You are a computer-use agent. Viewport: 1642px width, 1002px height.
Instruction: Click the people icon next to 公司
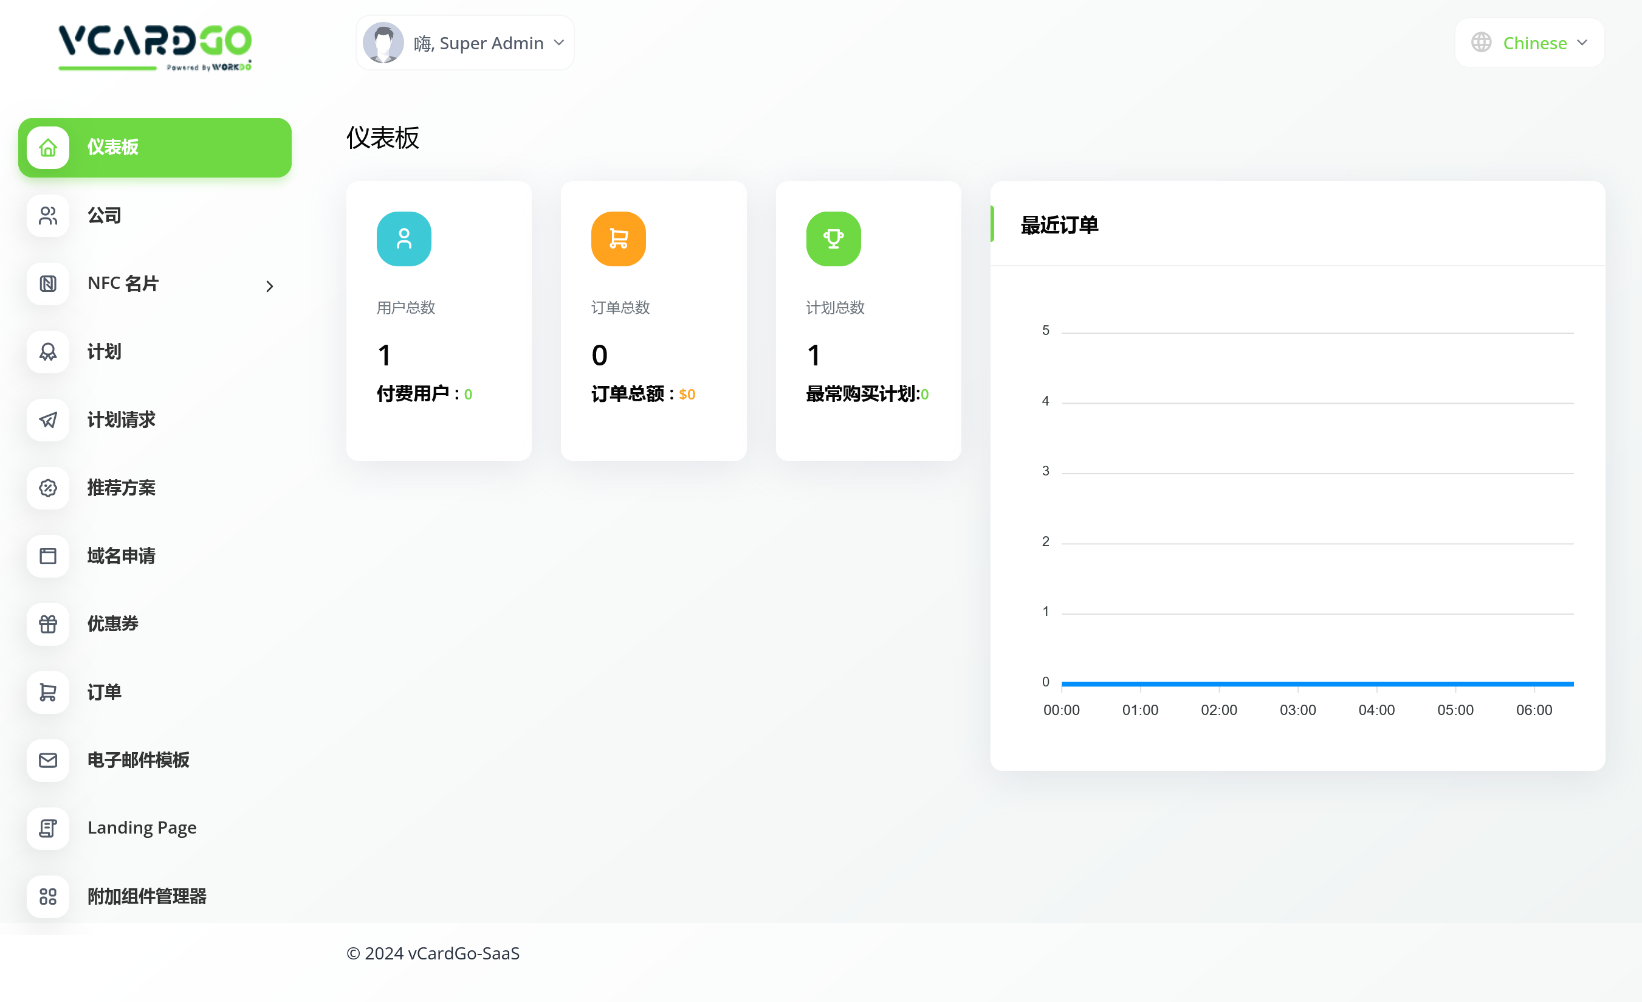[x=48, y=215]
